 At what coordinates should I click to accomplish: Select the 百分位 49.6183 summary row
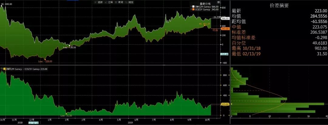pos(279,43)
